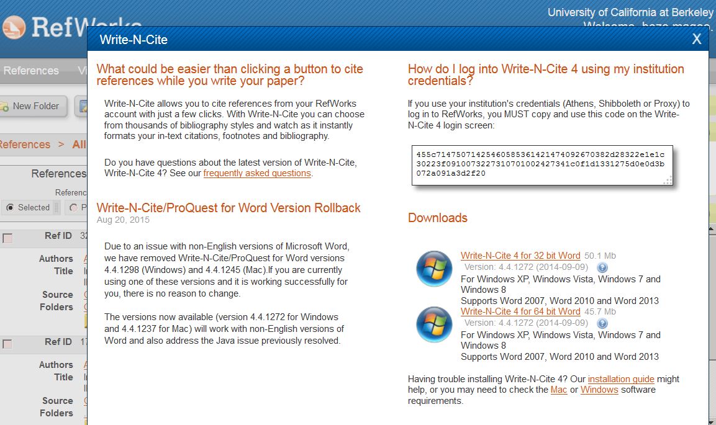
Task: Click the Windows logo icon for 64 bit download
Action: pyautogui.click(x=434, y=324)
